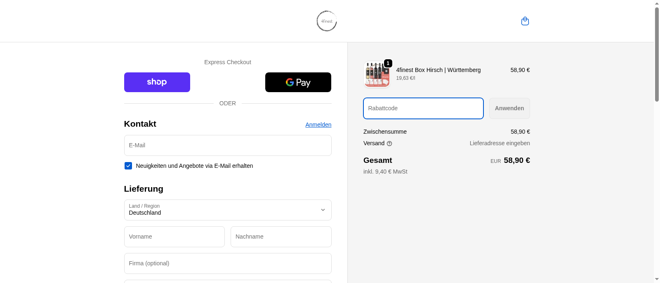The image size is (660, 283).
Task: Click the 4finest store logo
Action: click(327, 21)
